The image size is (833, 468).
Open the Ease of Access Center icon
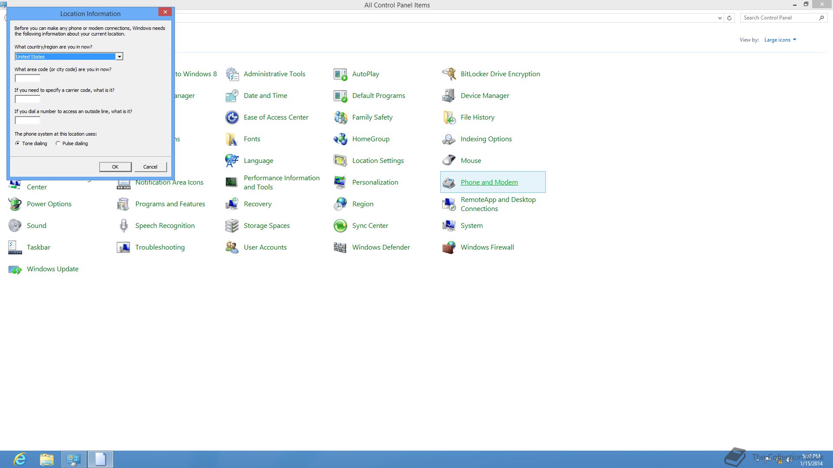(x=232, y=117)
